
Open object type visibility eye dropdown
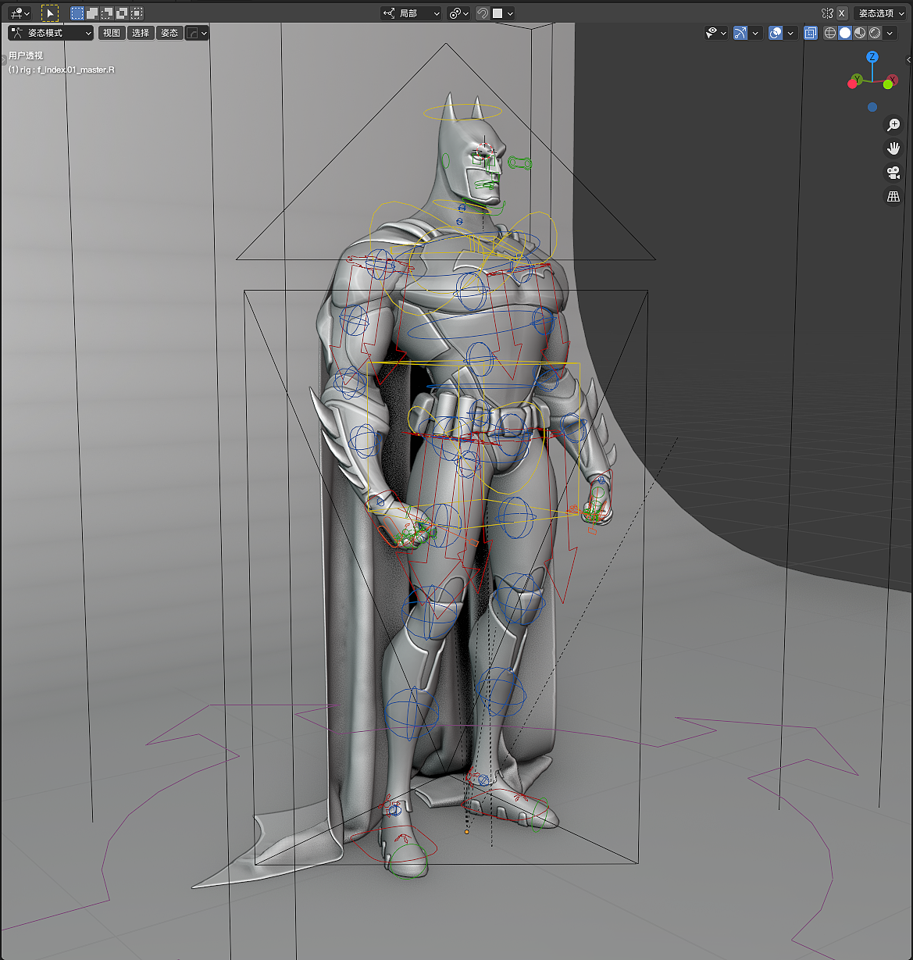716,33
